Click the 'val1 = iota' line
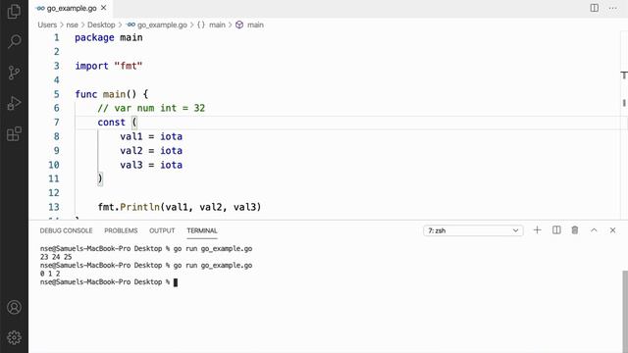The height and width of the screenshot is (353, 628). [151, 136]
